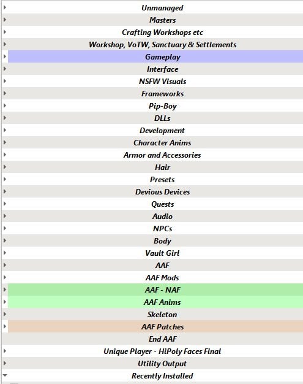Expand the Gameplay separator arrow
Viewport: 303px width, 384px height.
(x=5, y=56)
